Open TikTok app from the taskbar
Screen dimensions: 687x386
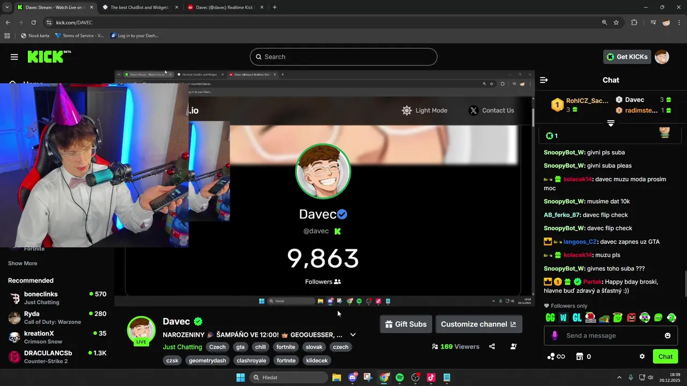pos(430,377)
